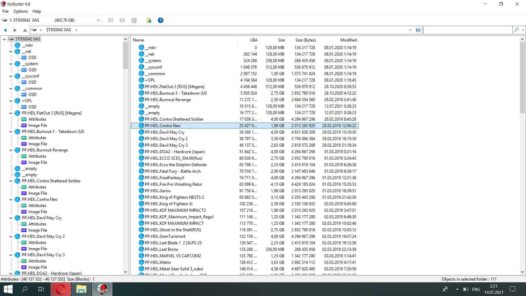Screen dimensions: 526x296
Task: Click the extract folder toolbar icon
Action: (149, 20)
